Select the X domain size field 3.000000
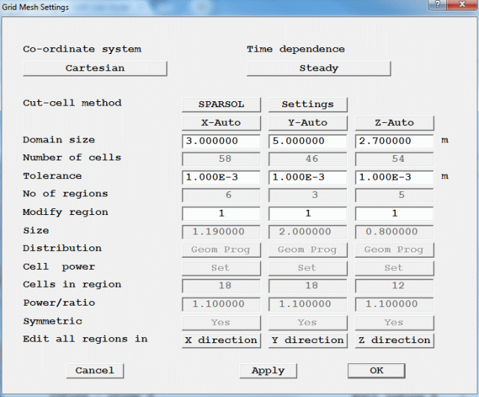The height and width of the screenshot is (397, 479). (221, 141)
